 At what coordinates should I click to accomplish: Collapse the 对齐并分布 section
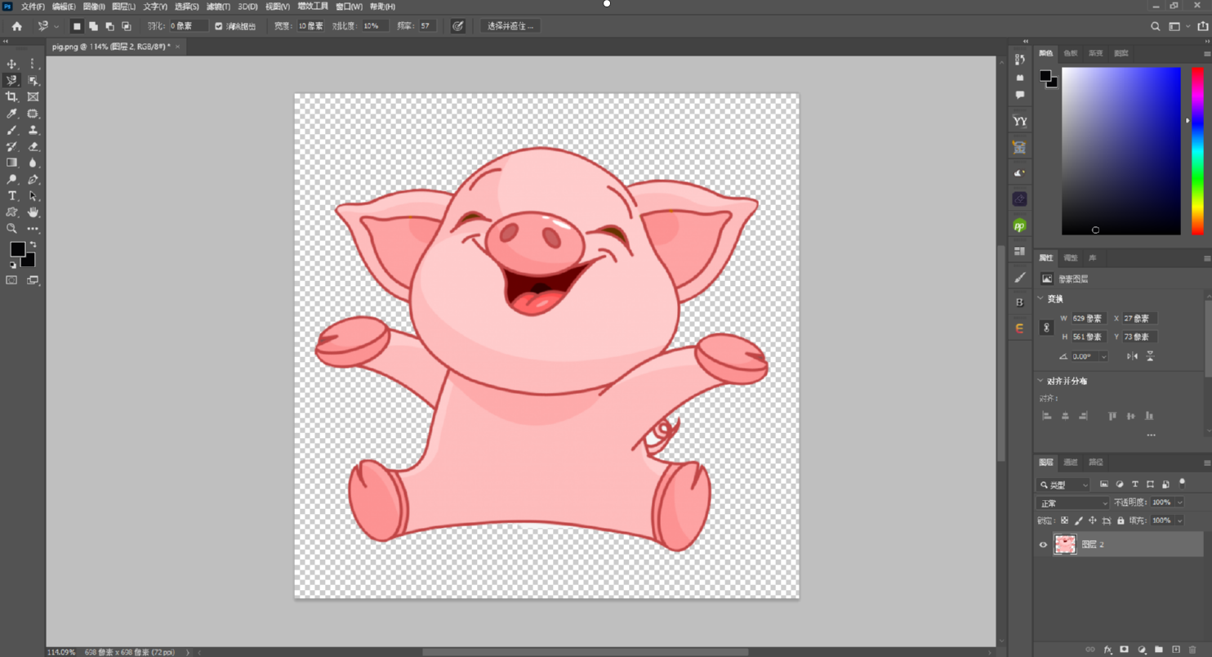(x=1040, y=381)
